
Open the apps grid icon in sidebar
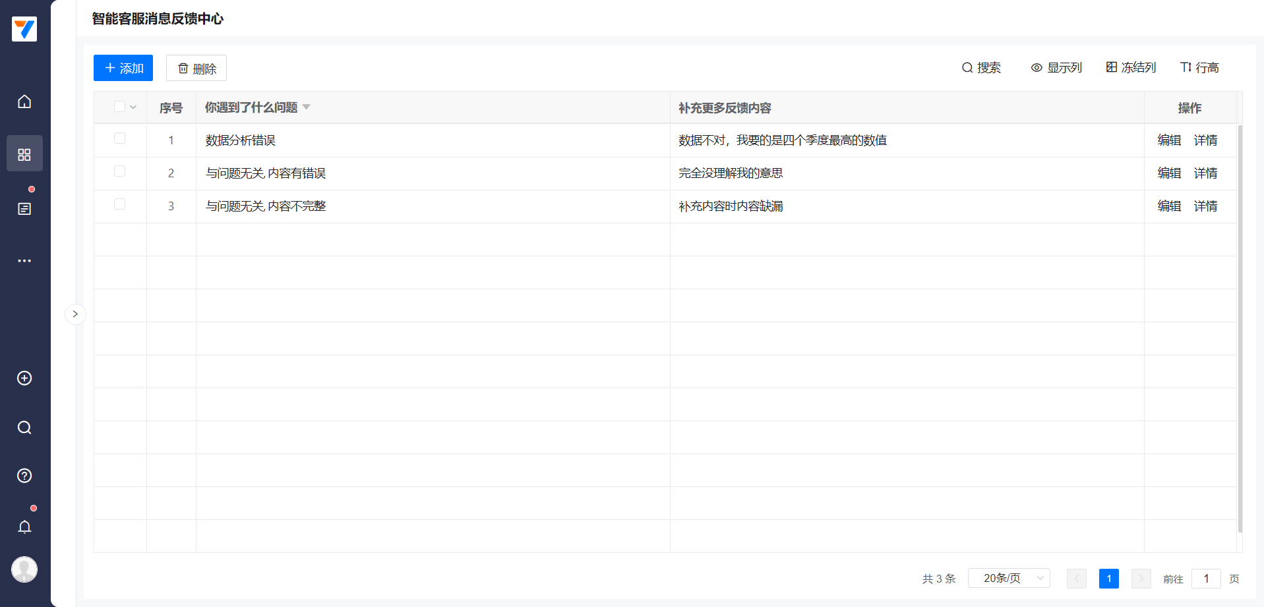(x=24, y=154)
